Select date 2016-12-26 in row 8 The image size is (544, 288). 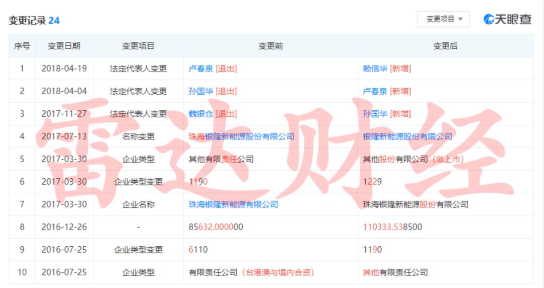[64, 227]
